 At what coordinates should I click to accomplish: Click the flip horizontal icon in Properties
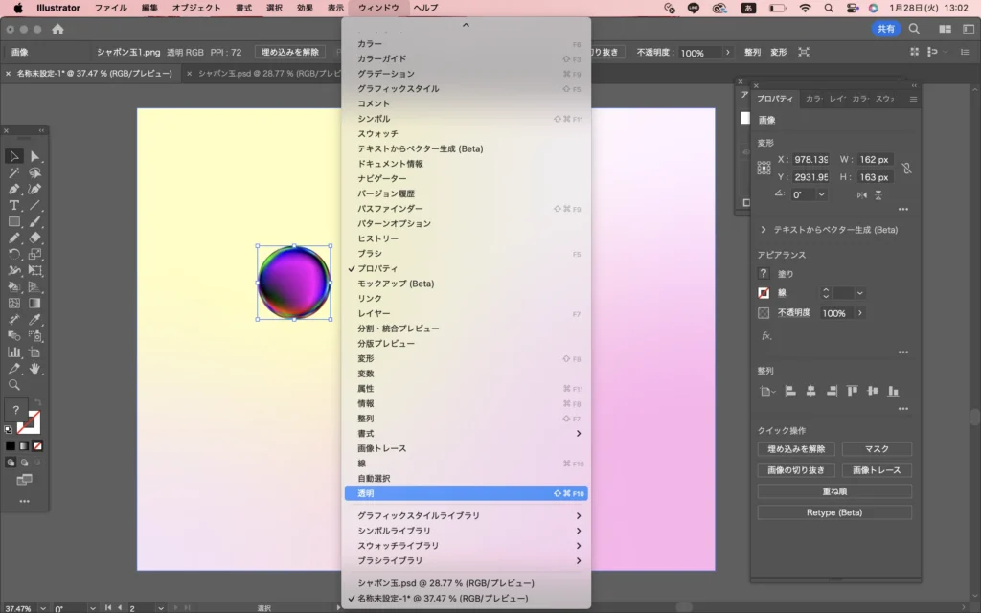(862, 194)
